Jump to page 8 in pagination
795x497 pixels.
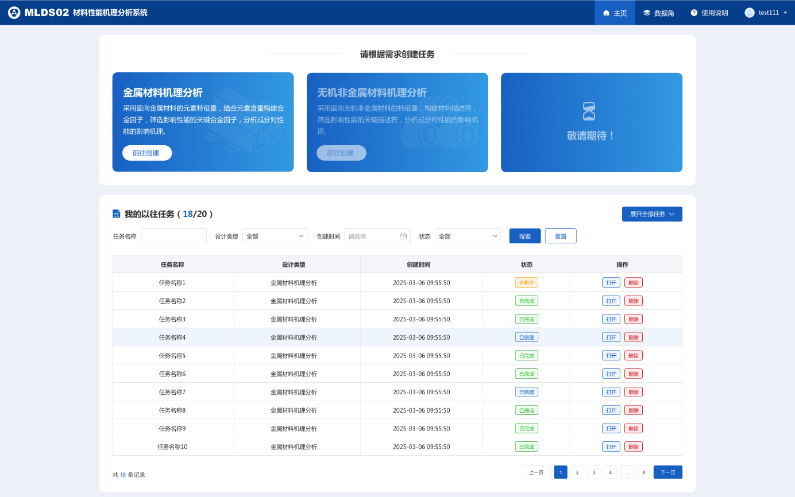coord(643,472)
